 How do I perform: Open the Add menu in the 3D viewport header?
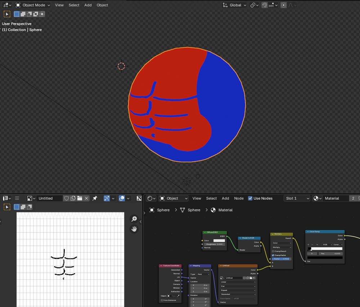coord(88,5)
